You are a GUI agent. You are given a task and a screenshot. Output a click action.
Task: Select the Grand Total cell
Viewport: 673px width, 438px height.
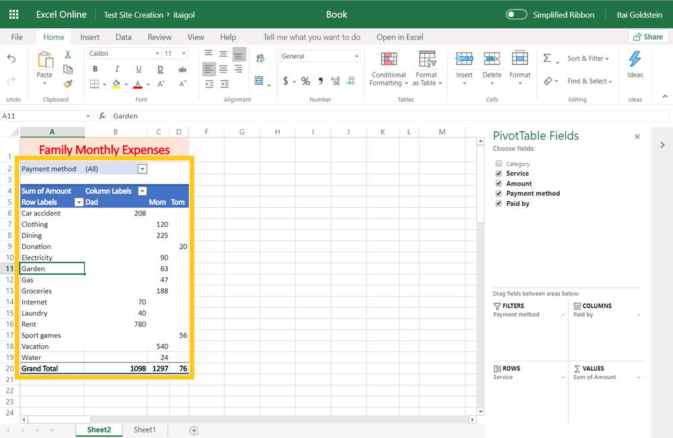click(53, 369)
